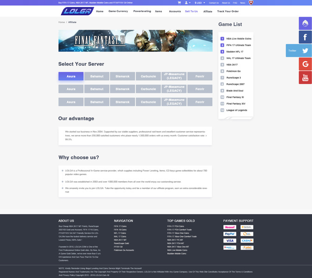The image size is (312, 278).
Task: Open the YouTube side button
Action: (305, 77)
